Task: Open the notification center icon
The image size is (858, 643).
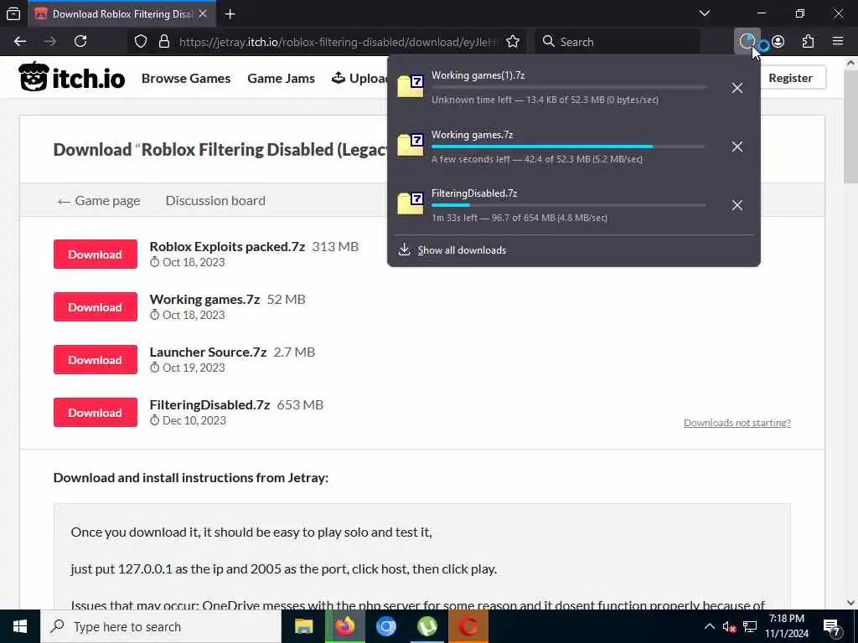Action: [x=832, y=627]
